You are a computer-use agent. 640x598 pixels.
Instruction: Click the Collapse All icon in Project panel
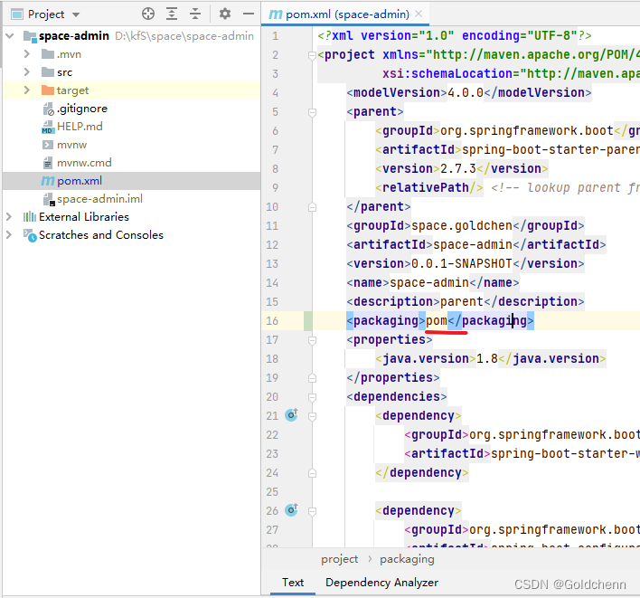point(195,14)
